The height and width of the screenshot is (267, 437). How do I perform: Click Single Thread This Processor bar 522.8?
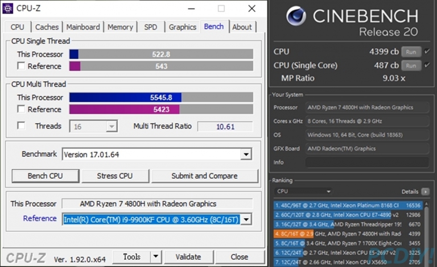tap(161, 54)
